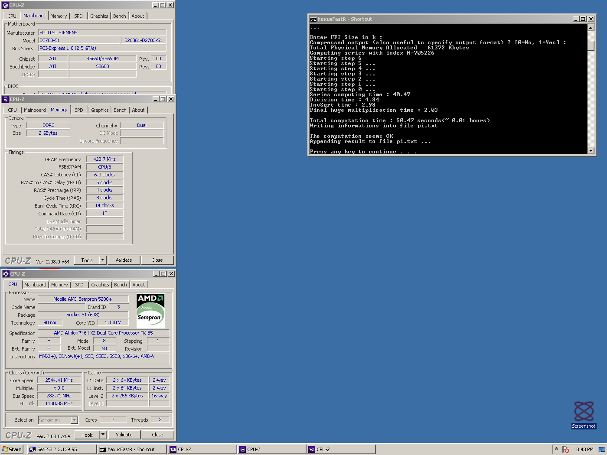Open Tools dropdown arrow in Memory window
607x455 pixels.
click(x=103, y=260)
